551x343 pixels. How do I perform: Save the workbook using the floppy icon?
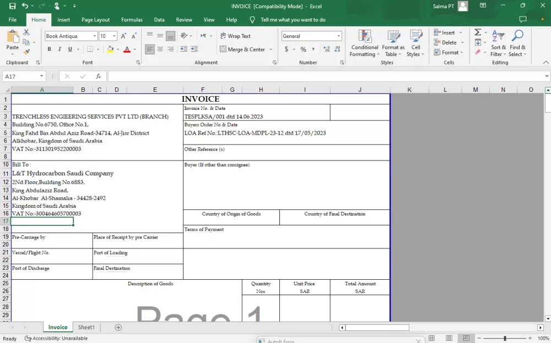pos(12,6)
